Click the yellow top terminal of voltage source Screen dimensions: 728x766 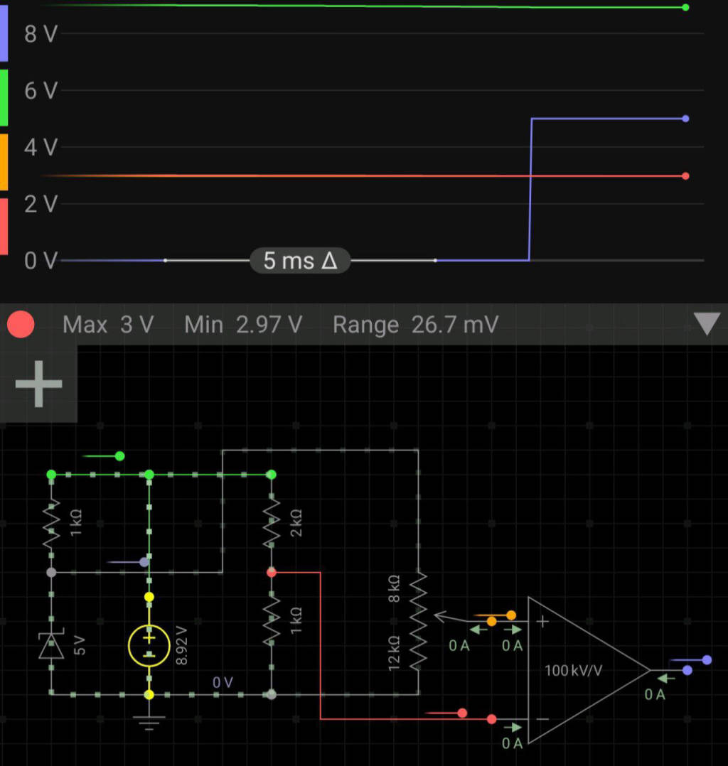[x=149, y=597]
